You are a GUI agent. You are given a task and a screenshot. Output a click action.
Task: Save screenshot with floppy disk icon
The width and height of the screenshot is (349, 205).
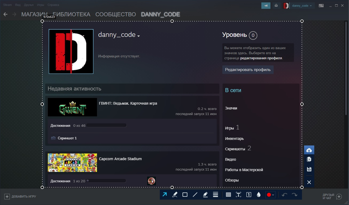pos(309,169)
